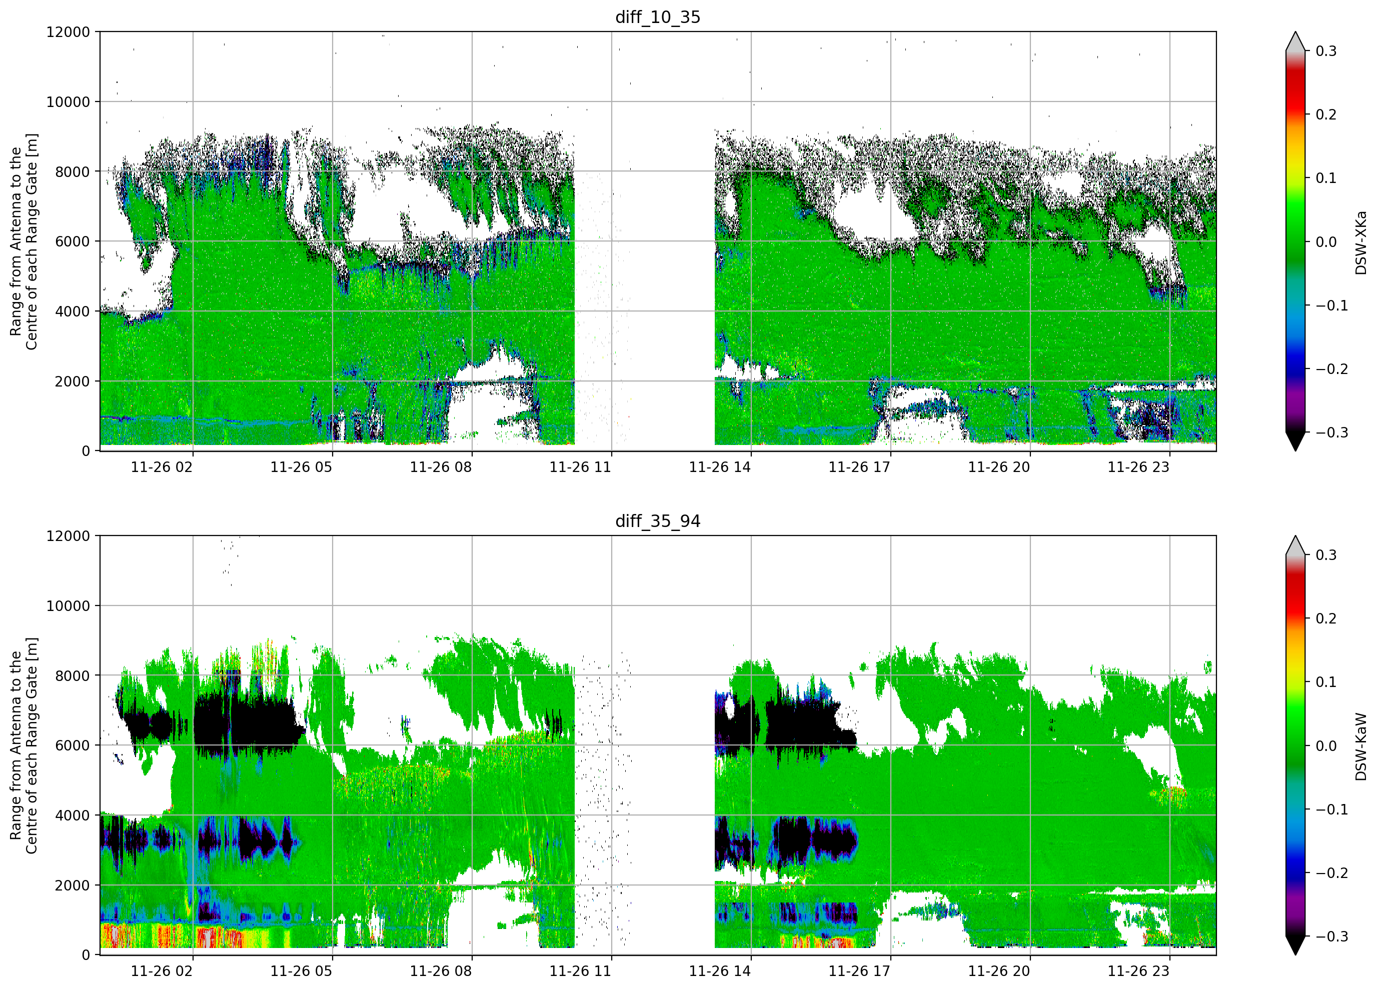Select the DSW-KaW colorbar label
This screenshot has height=989, width=1378.
(1360, 746)
